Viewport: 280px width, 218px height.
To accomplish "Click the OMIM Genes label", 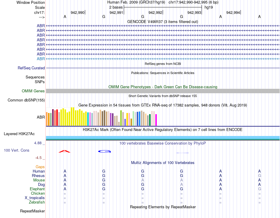I will pos(33,91).
